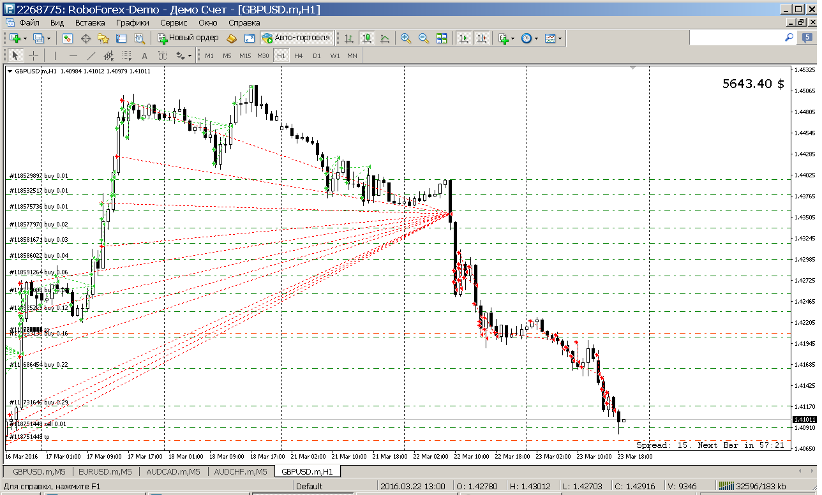Select the Equidistant Channel tool
Viewport: 822px width, 495px height.
point(108,55)
